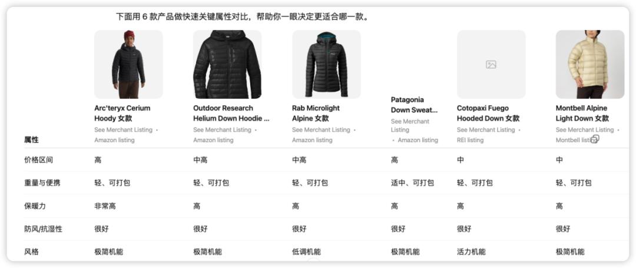Open the Outdoor Research Helium Down Hoodie image
The width and height of the screenshot is (636, 268).
tap(227, 65)
